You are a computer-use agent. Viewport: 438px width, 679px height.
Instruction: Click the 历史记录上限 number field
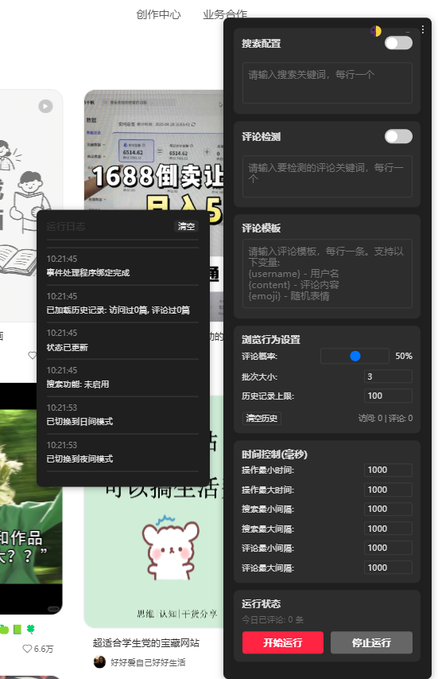tap(388, 396)
